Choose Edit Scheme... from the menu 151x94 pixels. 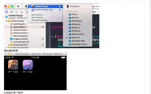pyautogui.click(x=38, y=15)
